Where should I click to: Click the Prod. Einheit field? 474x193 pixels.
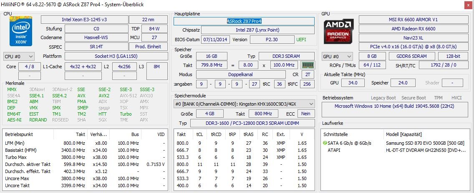[x=149, y=47]
